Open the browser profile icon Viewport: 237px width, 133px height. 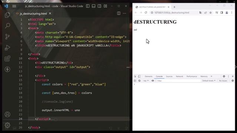227,13
